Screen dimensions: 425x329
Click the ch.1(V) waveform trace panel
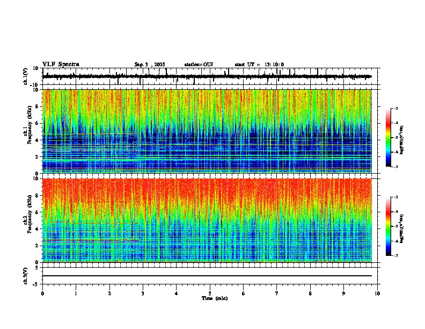tap(210, 76)
